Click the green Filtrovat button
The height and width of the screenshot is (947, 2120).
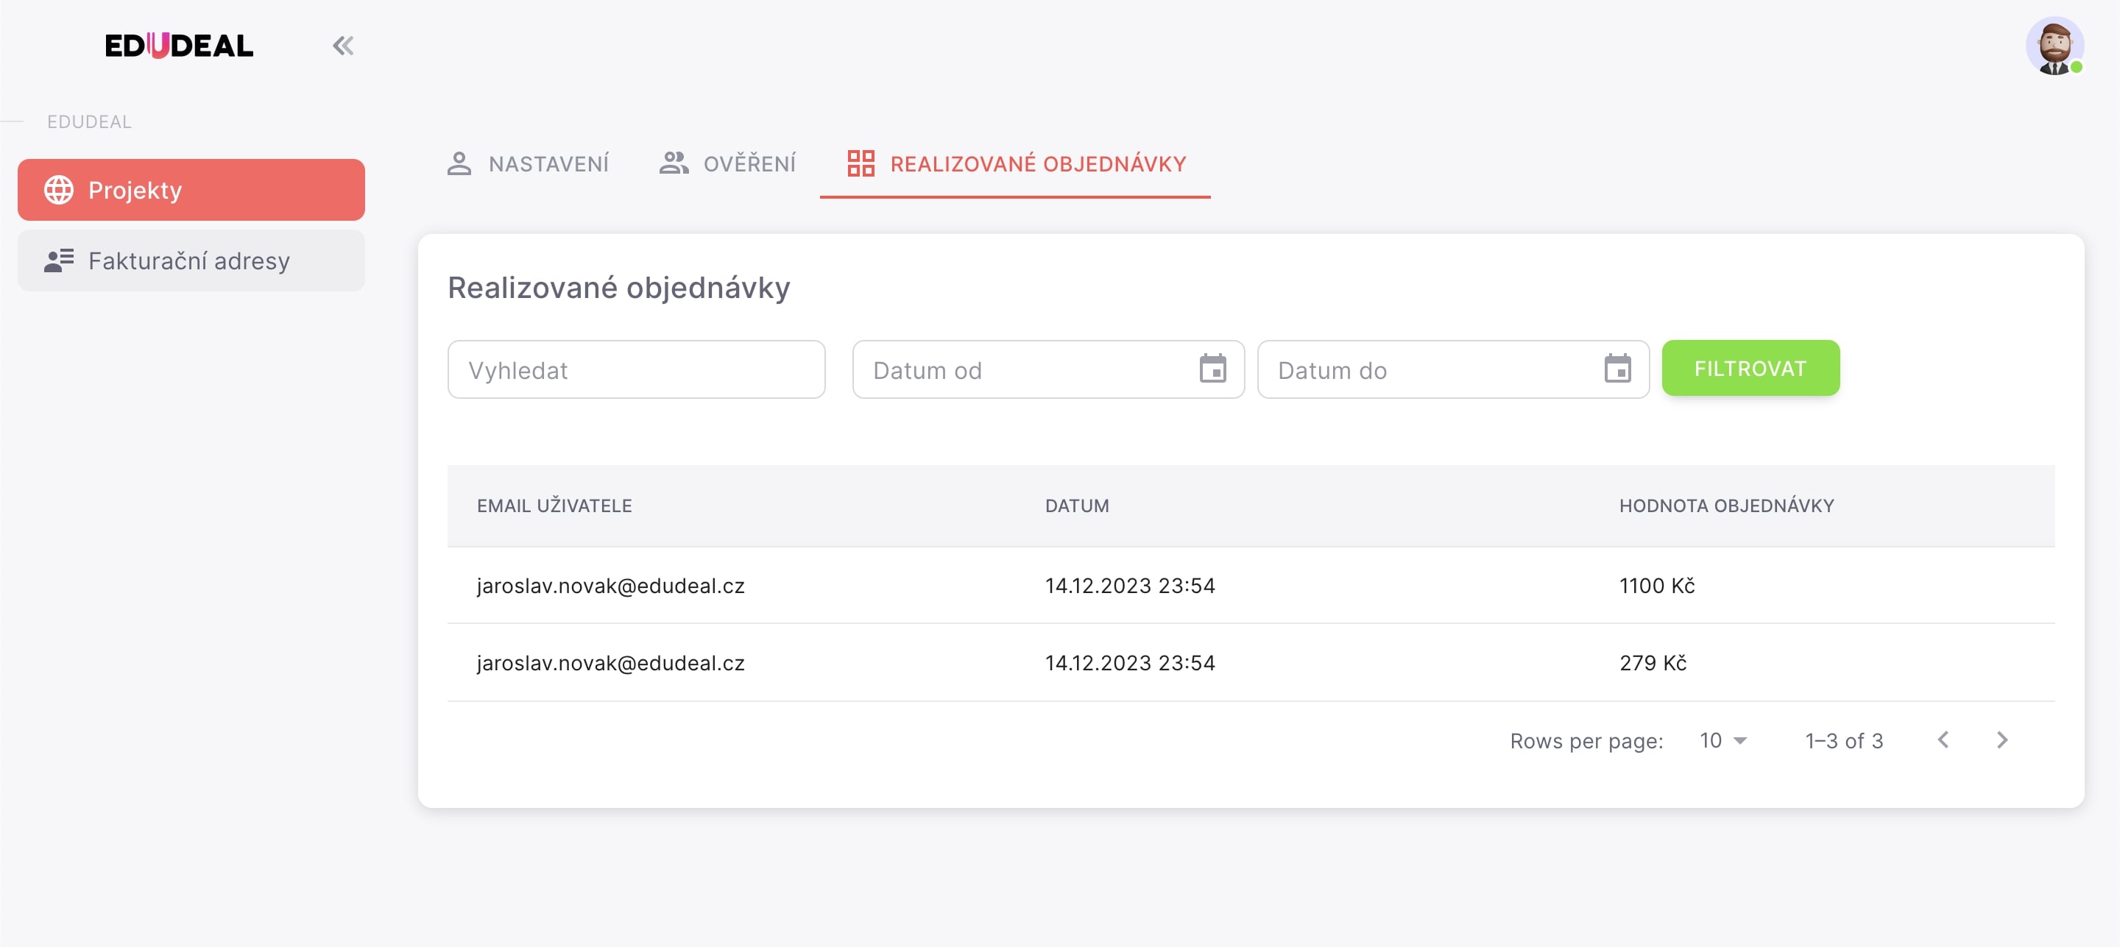pos(1750,369)
